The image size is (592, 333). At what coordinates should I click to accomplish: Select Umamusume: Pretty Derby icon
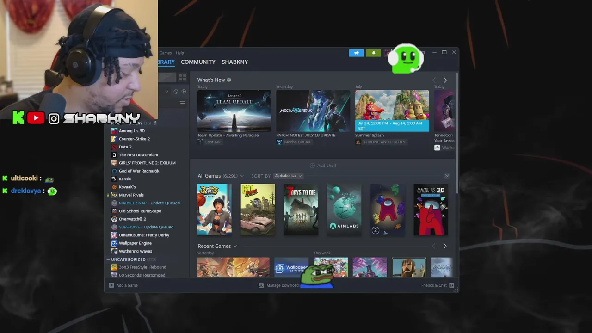coord(114,235)
